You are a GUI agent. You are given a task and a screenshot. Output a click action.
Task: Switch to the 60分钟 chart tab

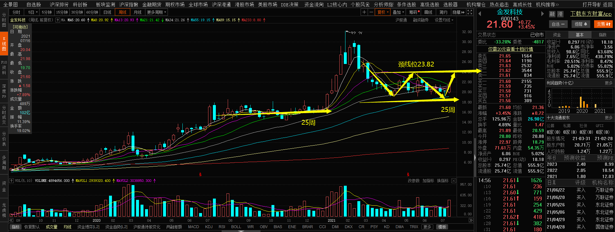coord(92,12)
